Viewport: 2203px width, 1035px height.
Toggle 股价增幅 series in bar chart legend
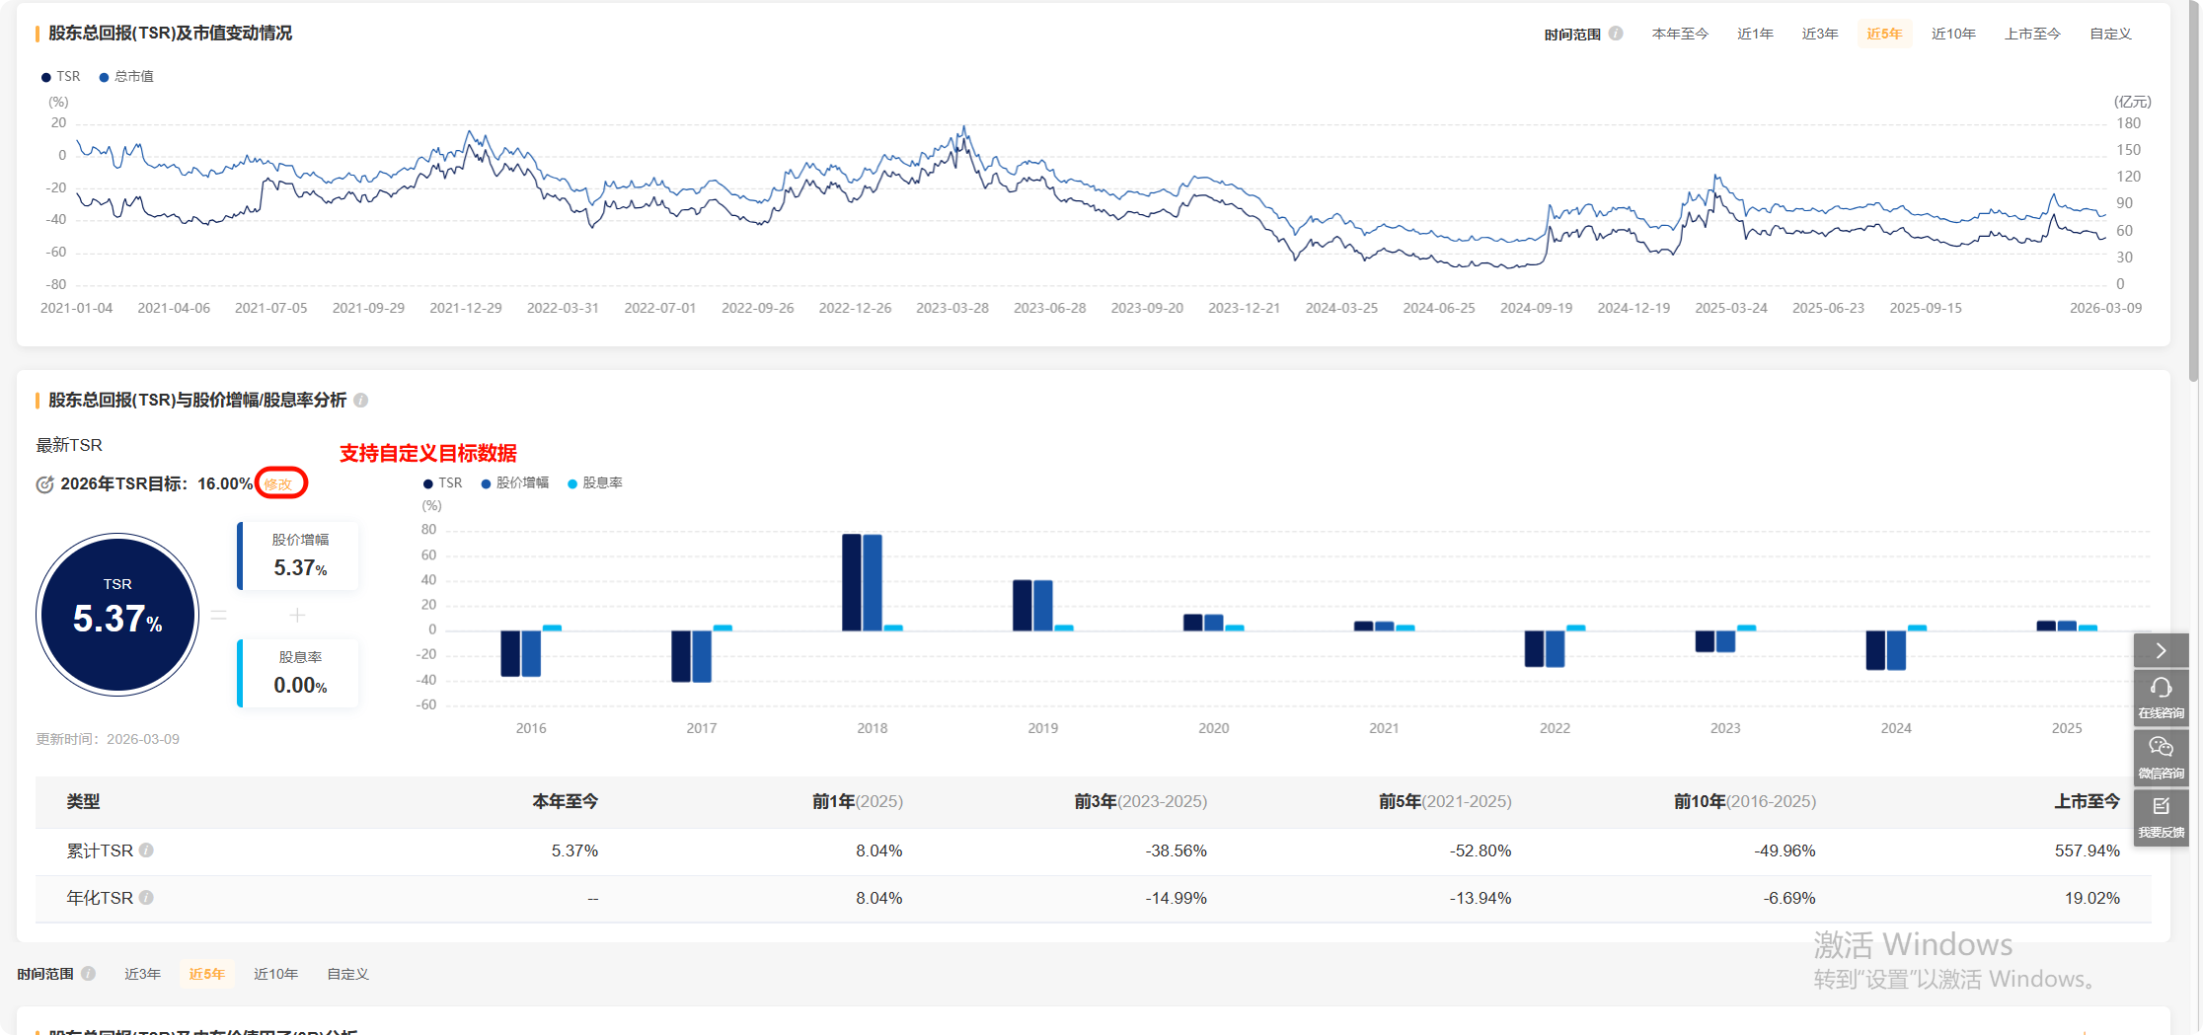click(515, 483)
